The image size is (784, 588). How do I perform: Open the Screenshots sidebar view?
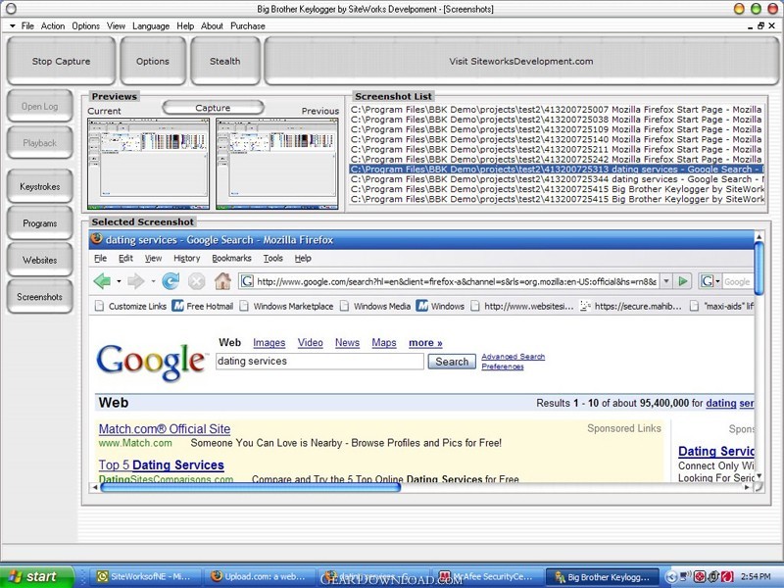click(x=40, y=297)
